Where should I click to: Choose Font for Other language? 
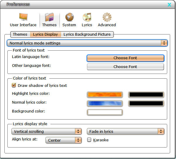click(x=125, y=67)
